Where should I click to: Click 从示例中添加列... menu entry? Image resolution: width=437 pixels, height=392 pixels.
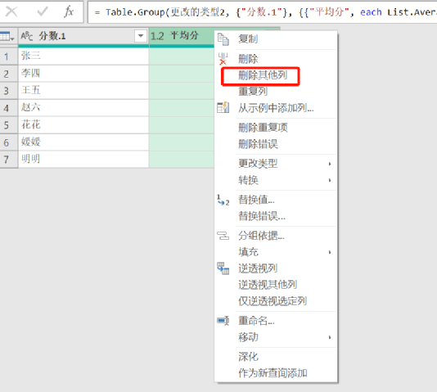276,108
